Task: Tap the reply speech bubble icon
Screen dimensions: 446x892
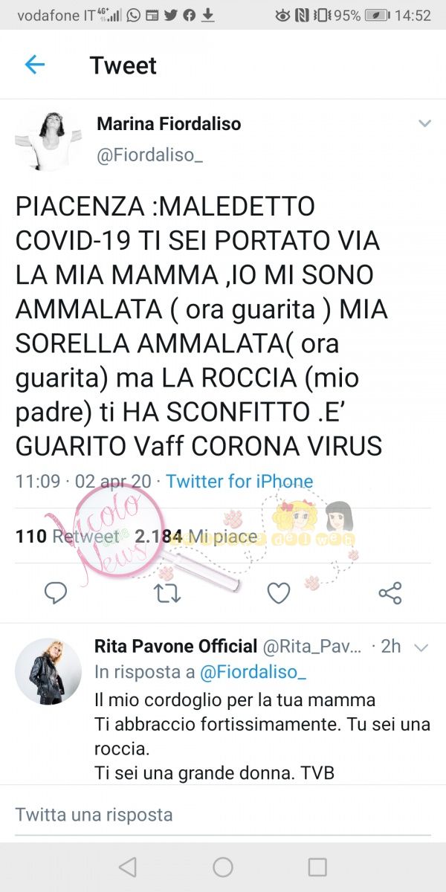Action: click(56, 592)
